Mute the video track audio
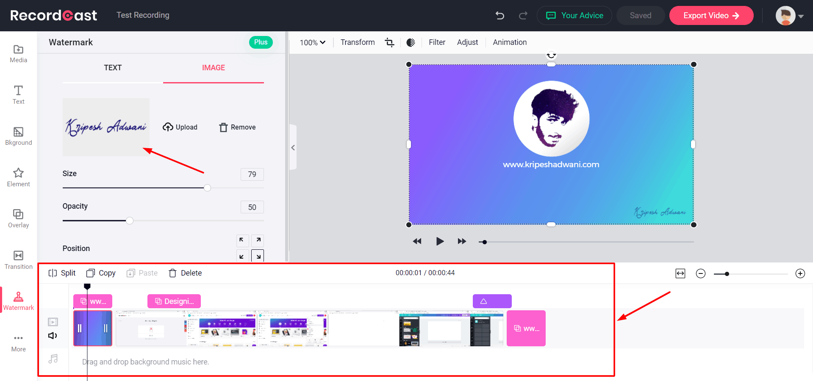Viewport: 813px width, 381px height. (x=53, y=336)
